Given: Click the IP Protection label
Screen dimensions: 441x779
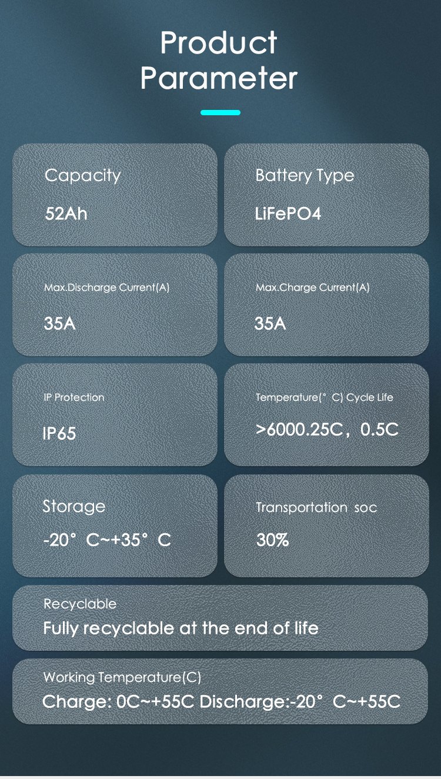Looking at the screenshot, I should 74,397.
